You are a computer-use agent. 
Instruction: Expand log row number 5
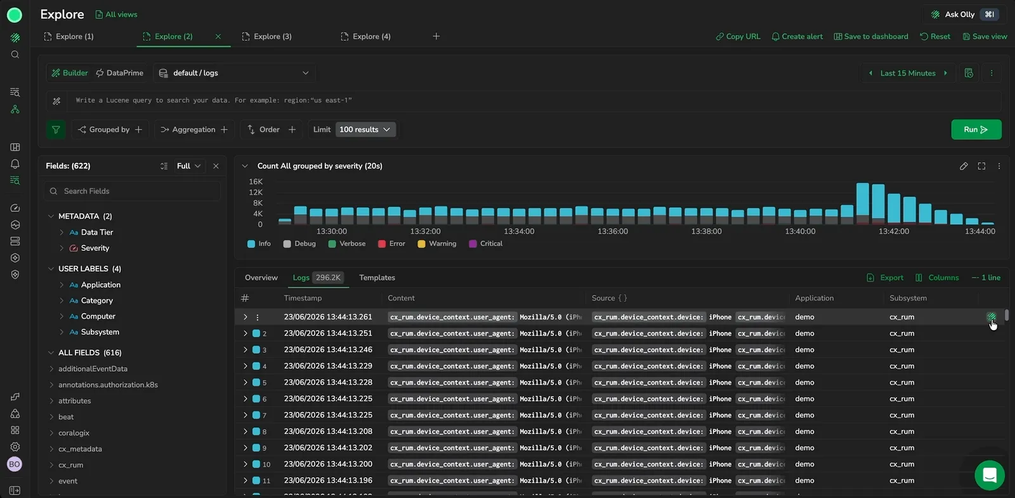coord(245,383)
